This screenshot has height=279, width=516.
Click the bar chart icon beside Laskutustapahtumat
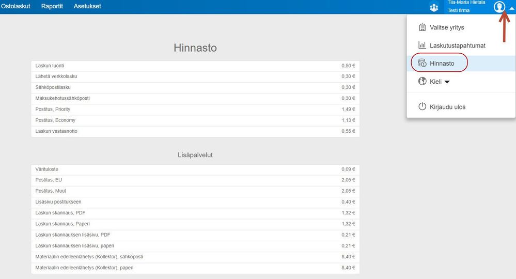422,45
